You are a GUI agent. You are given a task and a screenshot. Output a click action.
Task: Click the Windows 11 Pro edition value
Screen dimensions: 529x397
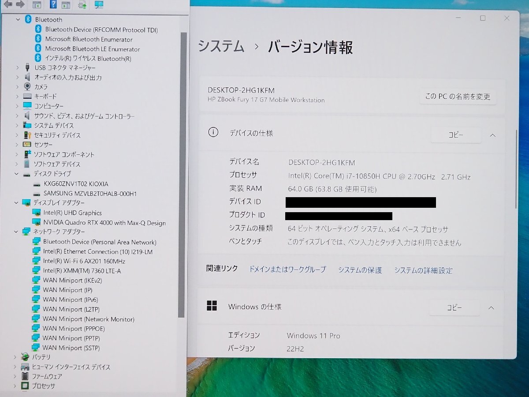[313, 336]
